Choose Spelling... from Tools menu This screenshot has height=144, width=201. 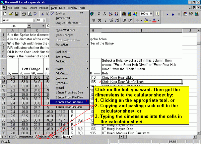(70, 13)
